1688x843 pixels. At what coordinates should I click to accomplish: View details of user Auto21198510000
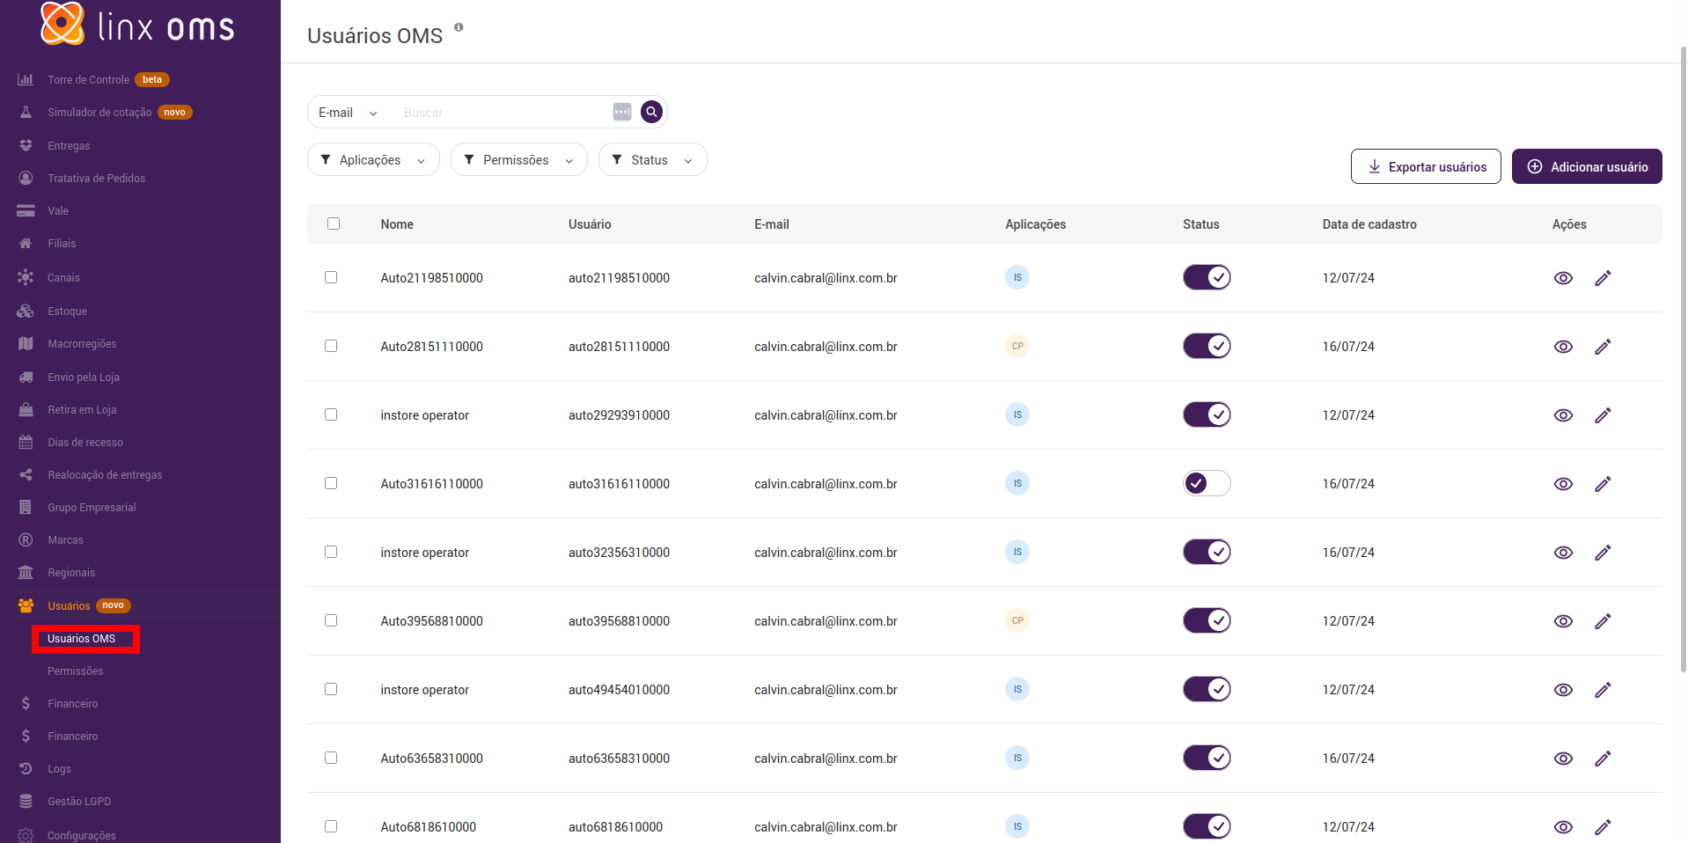[1562, 278]
